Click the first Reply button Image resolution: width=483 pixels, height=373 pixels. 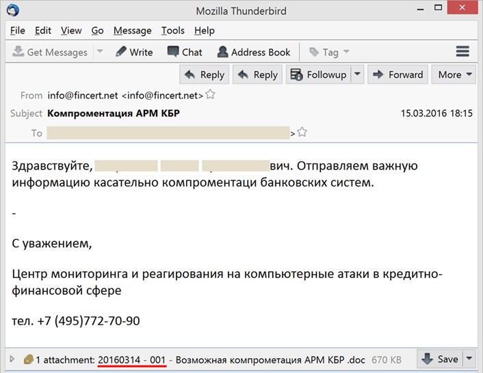pyautogui.click(x=205, y=74)
